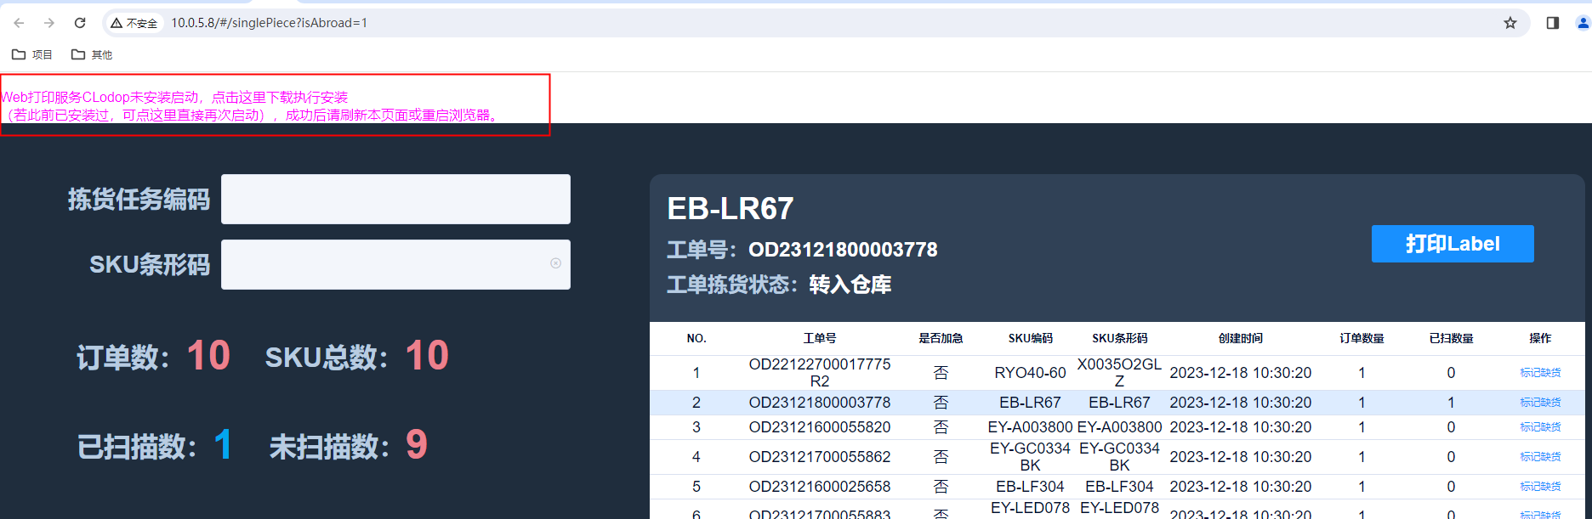The height and width of the screenshot is (519, 1592).
Task: Click 标记缺货 for the EB-LF304 row
Action: coord(1539,487)
